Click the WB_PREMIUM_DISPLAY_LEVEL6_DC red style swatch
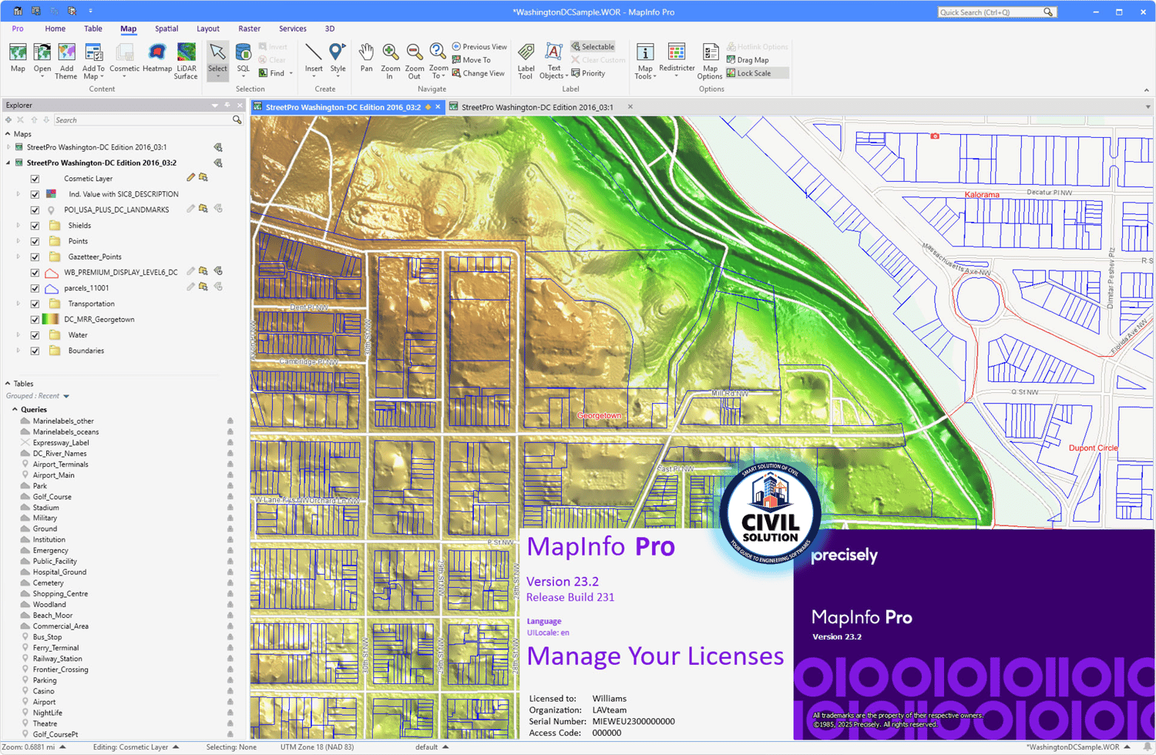The width and height of the screenshot is (1156, 755). (x=52, y=273)
